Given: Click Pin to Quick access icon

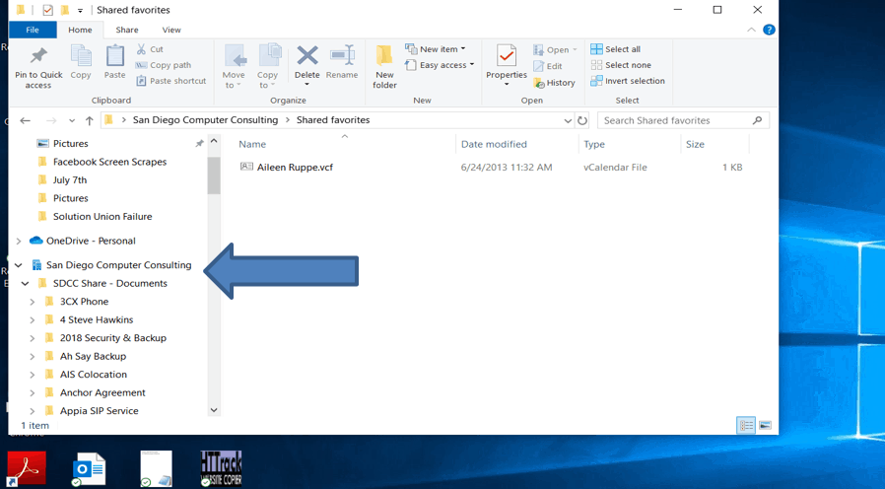Looking at the screenshot, I should tap(38, 56).
